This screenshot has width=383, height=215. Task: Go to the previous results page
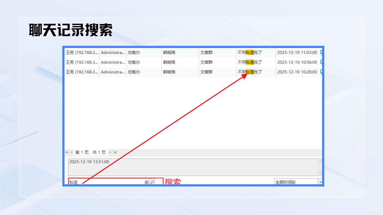pyautogui.click(x=72, y=152)
